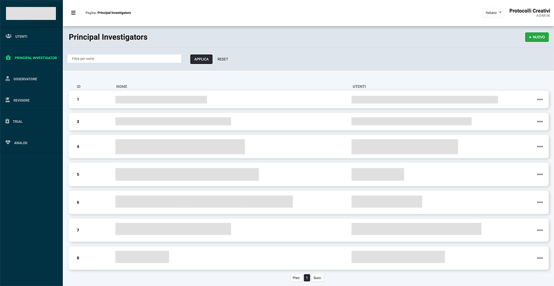The width and height of the screenshot is (554, 286).
Task: Click the Analisi heartbeat icon
Action: 8,143
